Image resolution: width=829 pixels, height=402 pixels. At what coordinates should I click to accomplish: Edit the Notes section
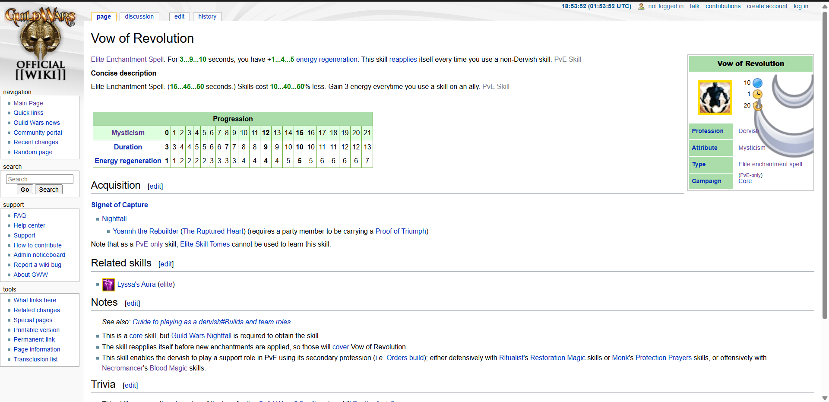132,303
